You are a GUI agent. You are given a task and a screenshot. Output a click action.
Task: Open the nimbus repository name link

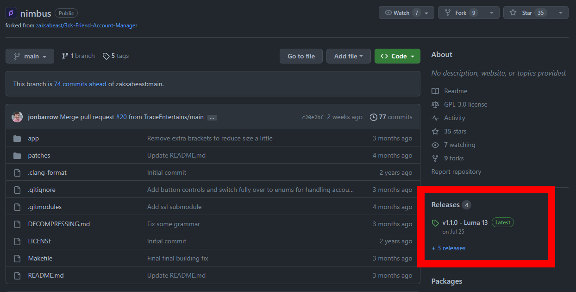[x=36, y=13]
